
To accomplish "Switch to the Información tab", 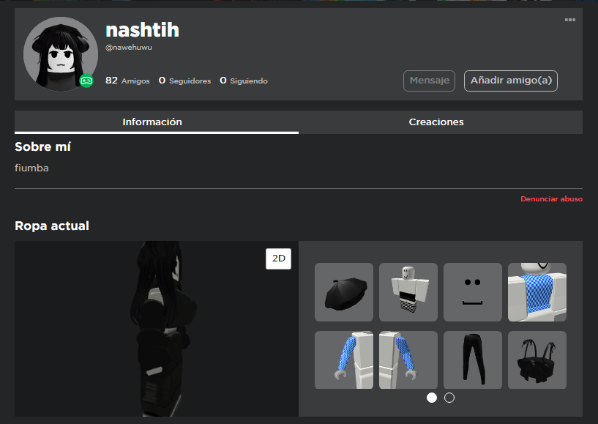I will coord(157,122).
